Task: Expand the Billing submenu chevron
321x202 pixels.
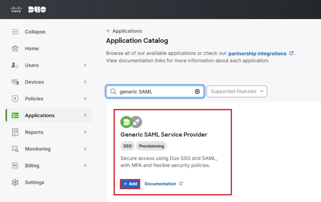Action: click(x=85, y=165)
